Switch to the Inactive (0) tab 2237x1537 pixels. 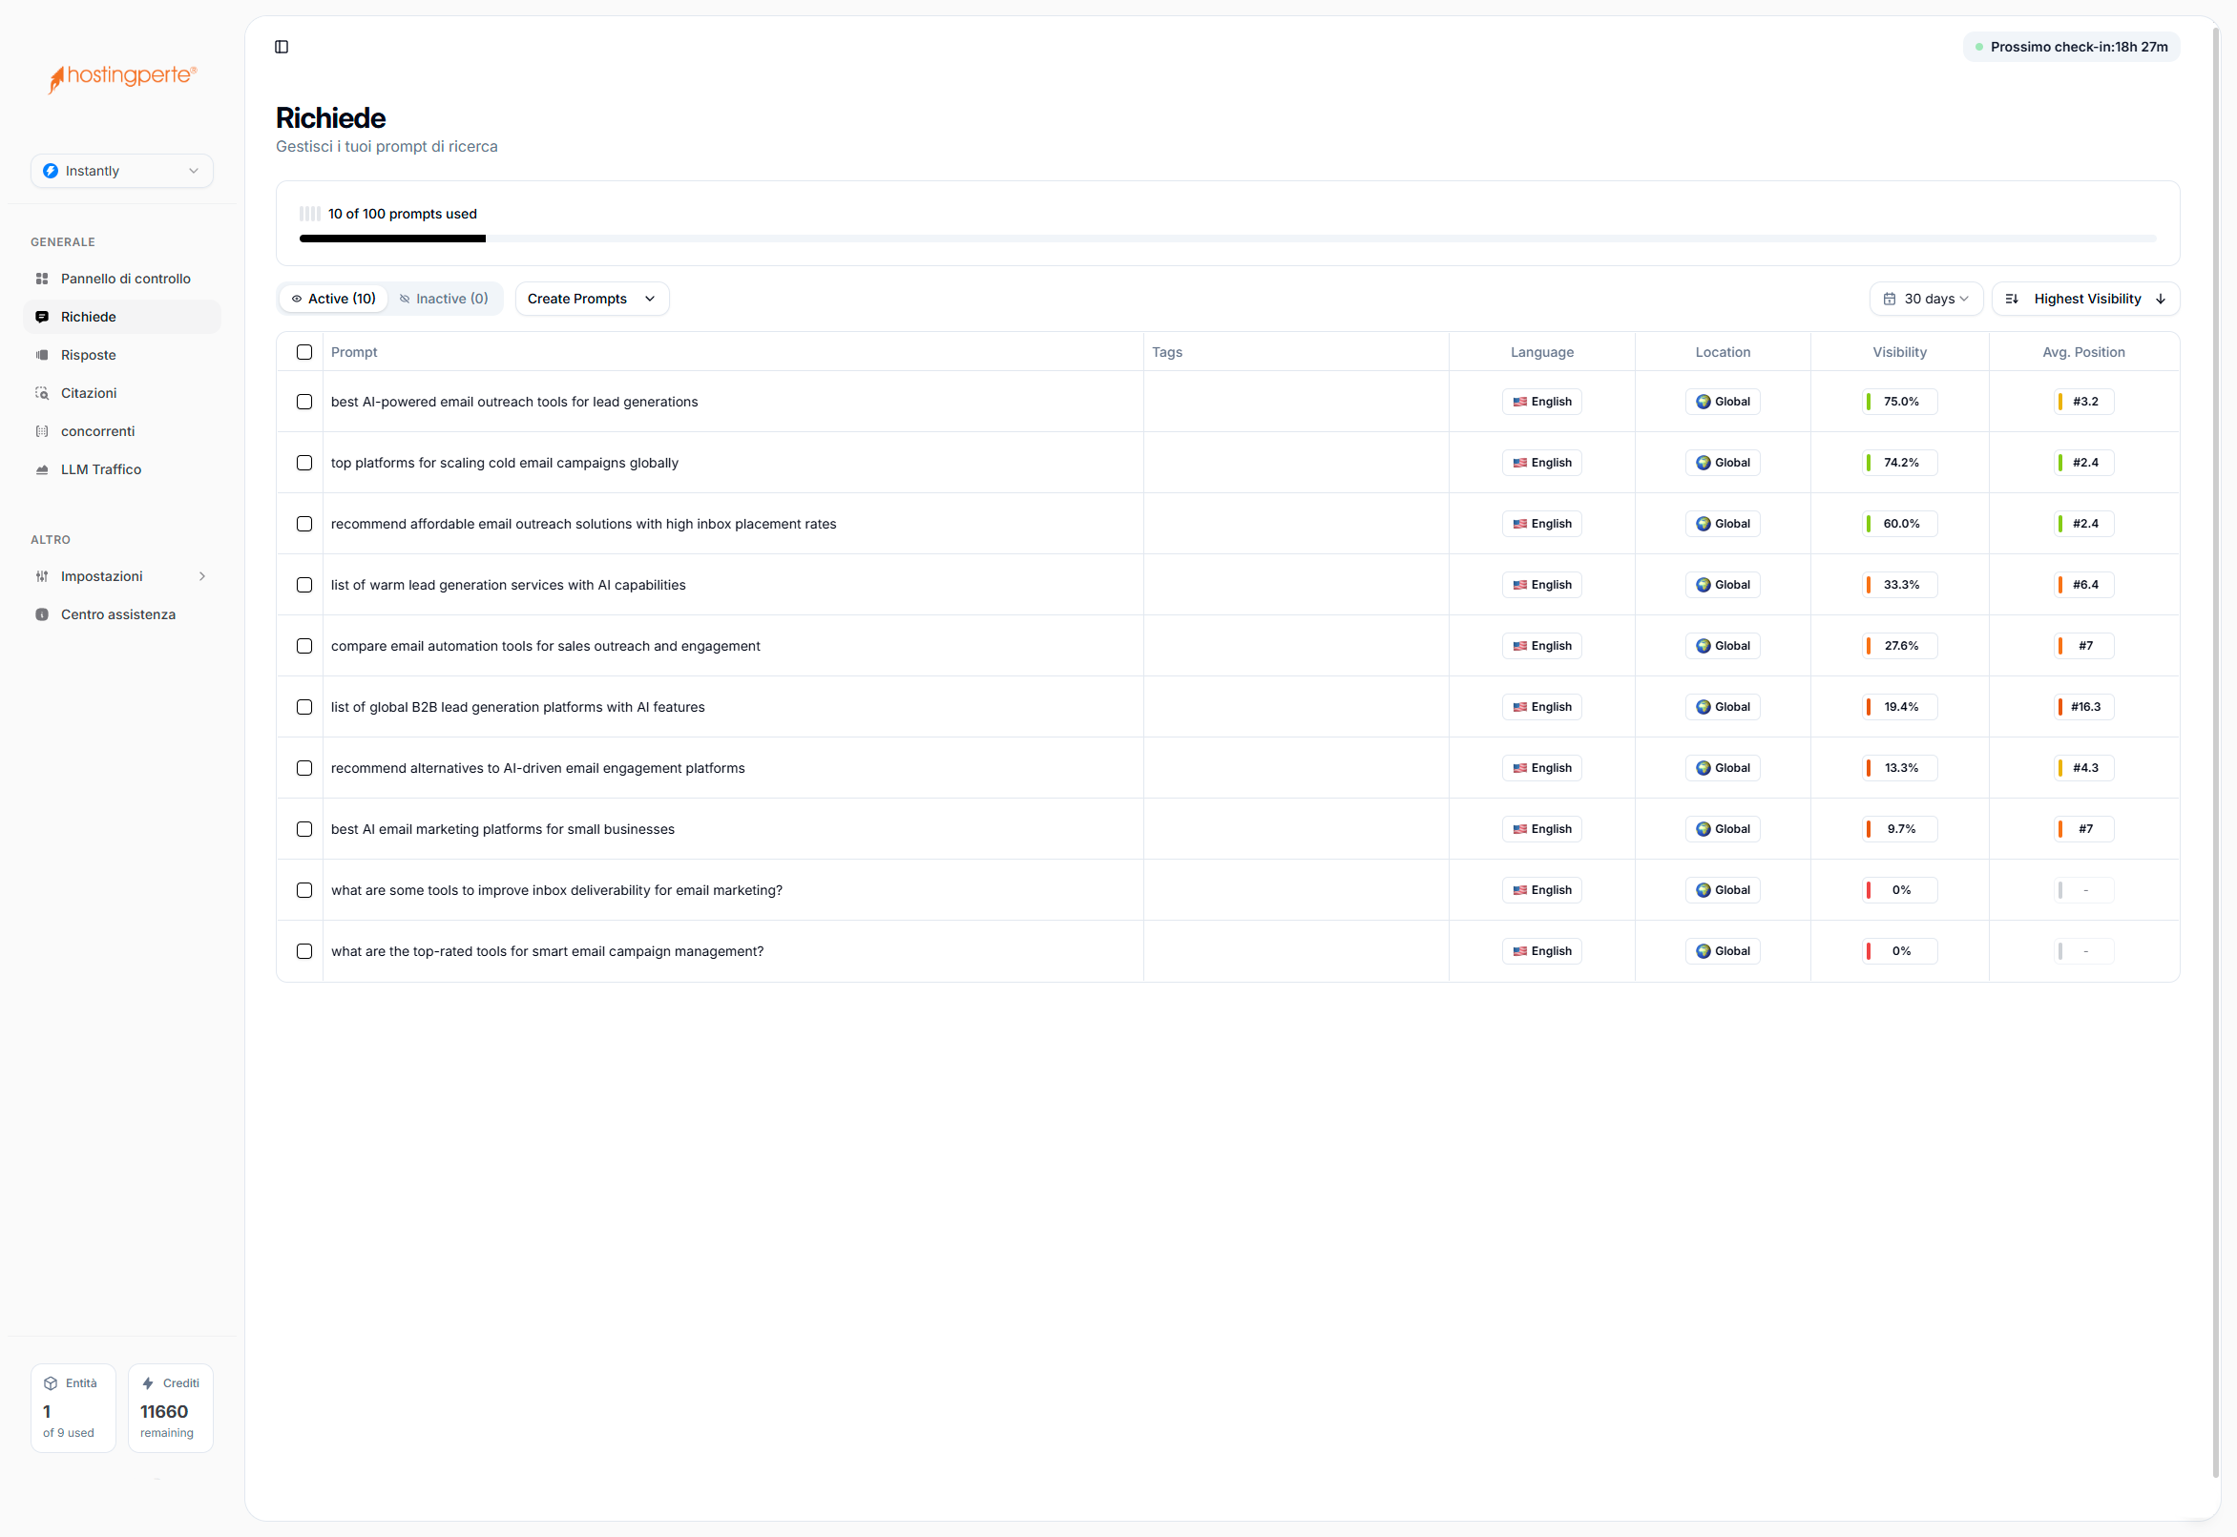click(444, 299)
